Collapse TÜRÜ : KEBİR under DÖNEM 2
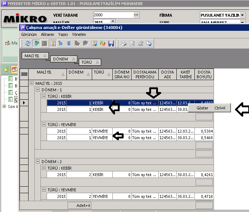The image size is (249, 212). point(44,168)
